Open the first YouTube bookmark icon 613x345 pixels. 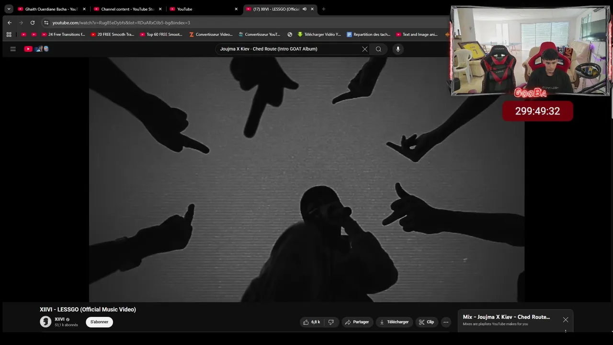coord(23,34)
